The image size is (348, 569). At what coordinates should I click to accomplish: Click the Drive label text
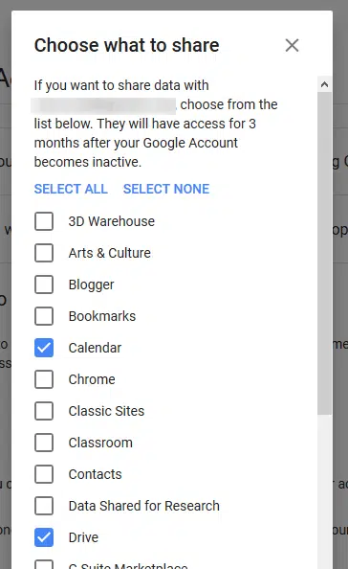tap(83, 537)
